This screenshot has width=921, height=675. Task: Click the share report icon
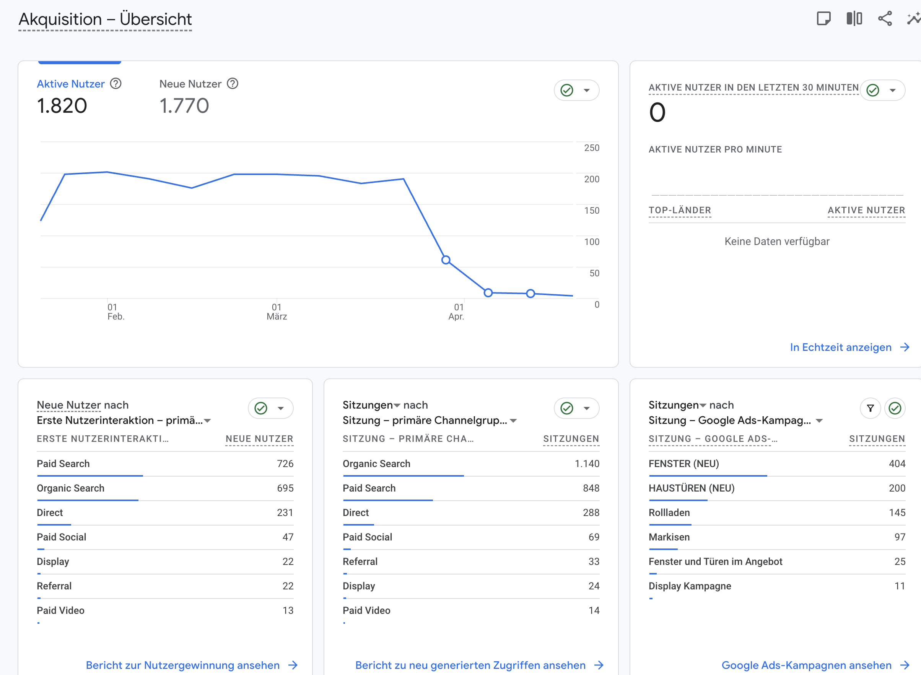tap(885, 19)
